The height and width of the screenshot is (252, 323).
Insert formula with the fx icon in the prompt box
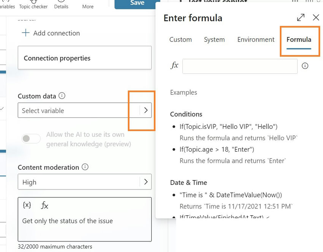click(x=44, y=205)
